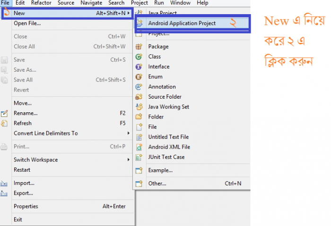Click the Import icon
The image size is (331, 226).
click(x=4, y=183)
